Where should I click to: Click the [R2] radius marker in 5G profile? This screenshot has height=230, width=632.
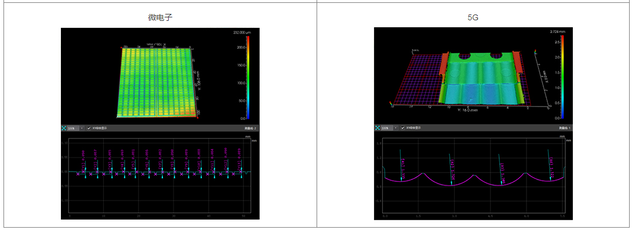tap(452, 170)
